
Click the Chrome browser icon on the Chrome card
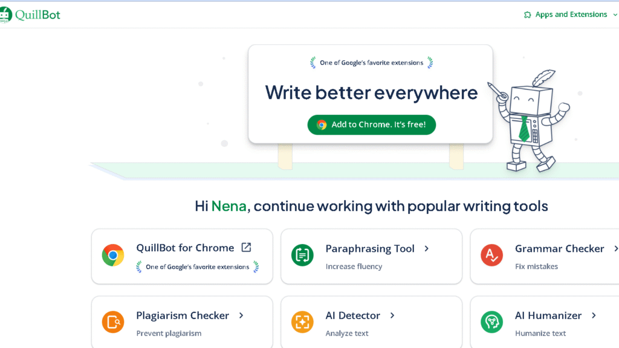113,256
